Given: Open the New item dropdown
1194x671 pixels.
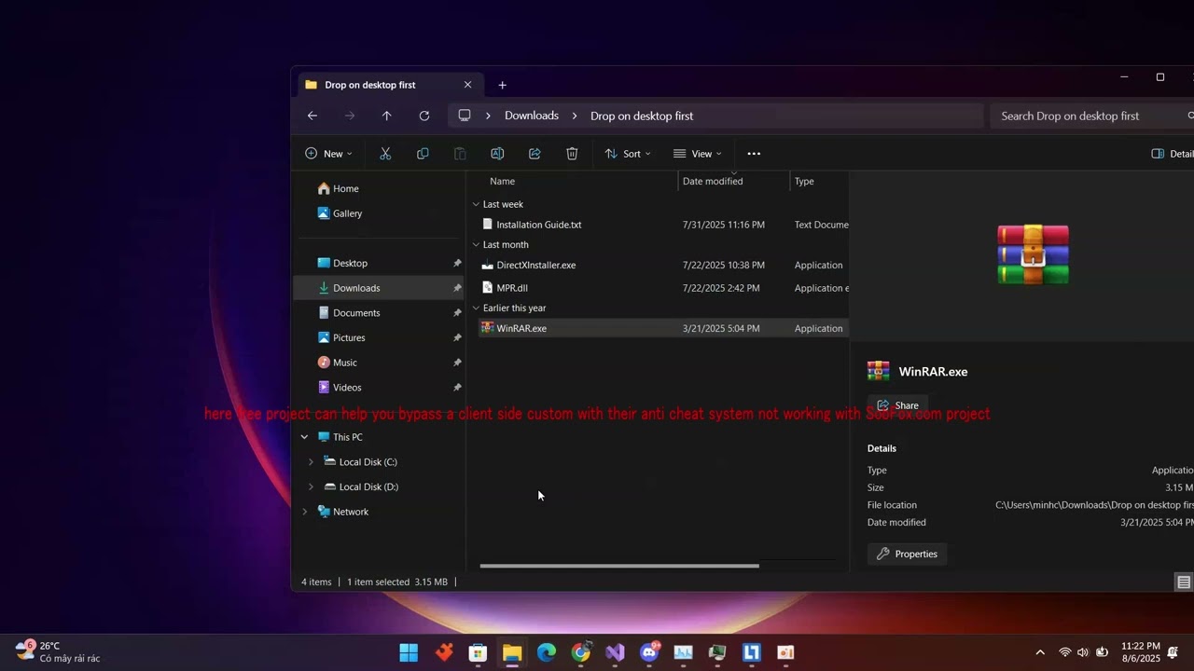Looking at the screenshot, I should tap(328, 154).
